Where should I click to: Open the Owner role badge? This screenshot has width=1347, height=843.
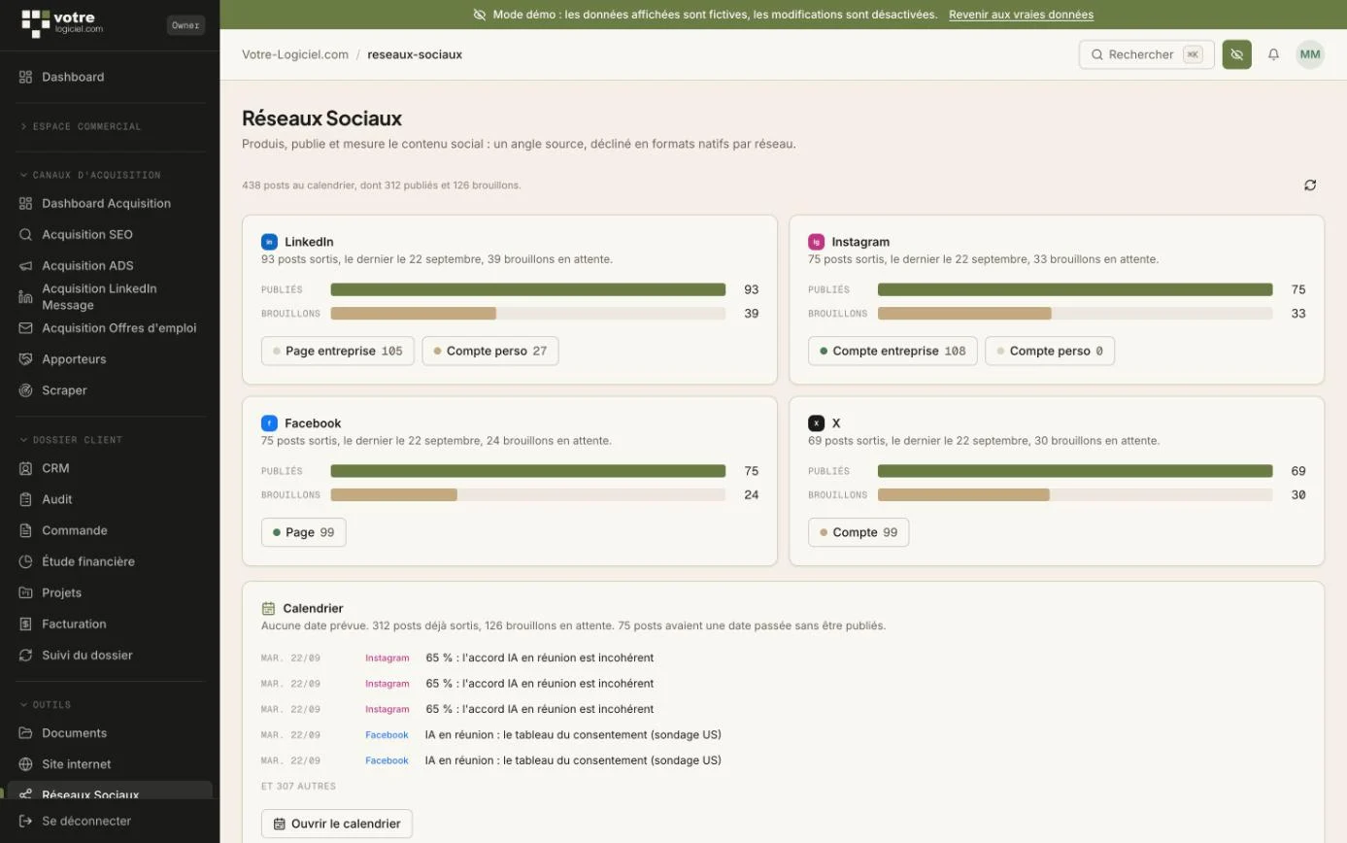185,25
